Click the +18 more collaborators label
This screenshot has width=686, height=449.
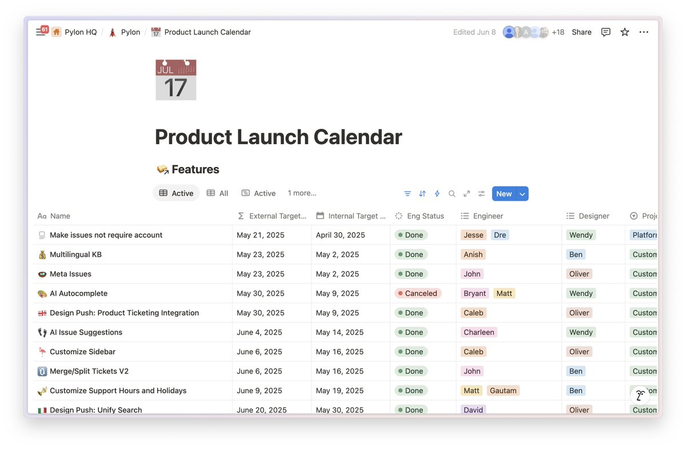click(x=558, y=32)
